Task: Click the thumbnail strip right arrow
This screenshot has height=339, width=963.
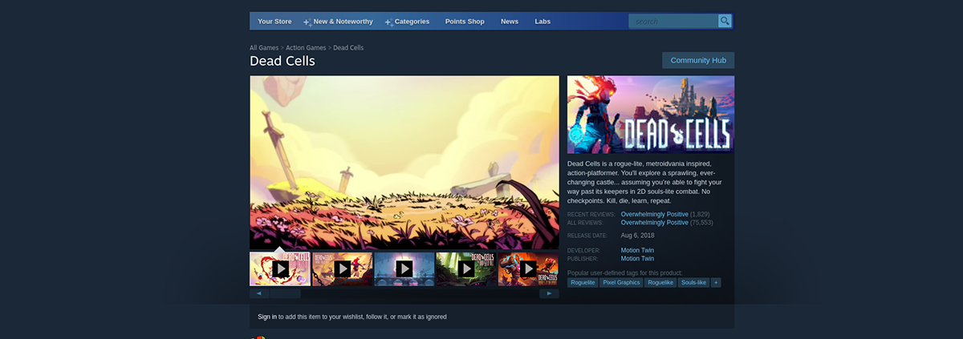Action: 550,293
